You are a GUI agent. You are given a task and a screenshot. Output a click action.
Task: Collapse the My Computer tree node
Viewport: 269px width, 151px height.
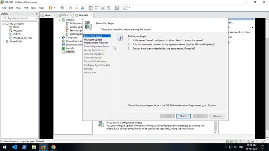(x=3, y=24)
